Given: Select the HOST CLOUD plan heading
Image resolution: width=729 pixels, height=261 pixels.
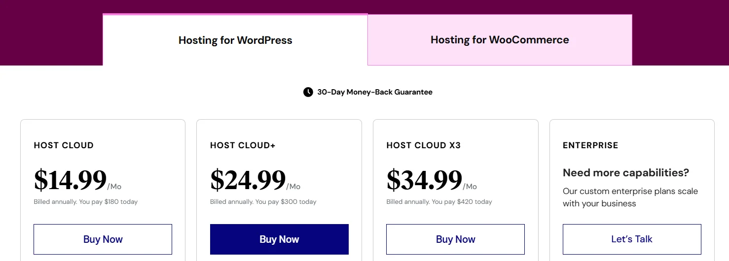Looking at the screenshot, I should (x=64, y=145).
